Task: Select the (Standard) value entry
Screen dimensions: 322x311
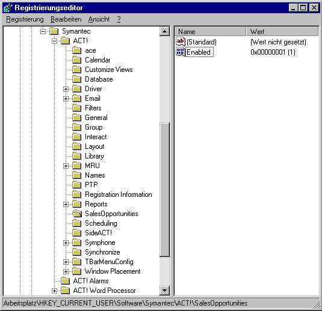Action: point(202,42)
